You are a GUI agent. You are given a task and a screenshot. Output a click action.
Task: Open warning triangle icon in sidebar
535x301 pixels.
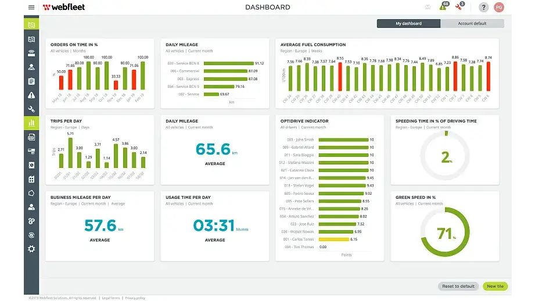(x=31, y=95)
